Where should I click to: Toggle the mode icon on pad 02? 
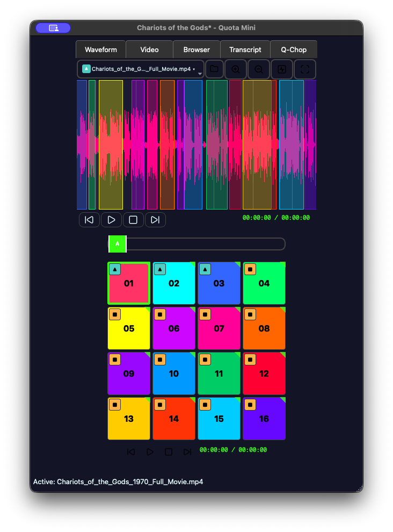click(160, 269)
